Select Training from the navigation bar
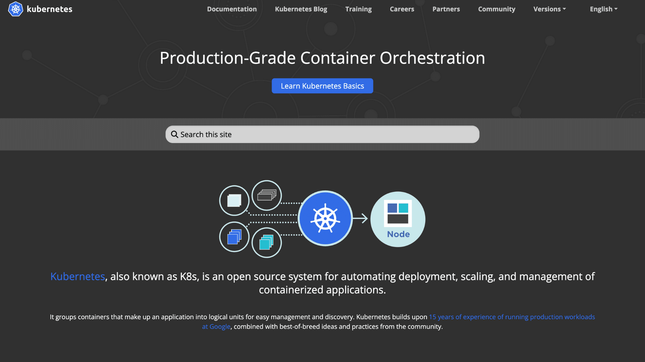Image resolution: width=645 pixels, height=362 pixels. (358, 9)
